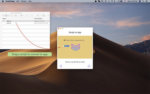Click the screen capture menu bar icon
The width and height of the screenshot is (150, 94).
(102, 1)
